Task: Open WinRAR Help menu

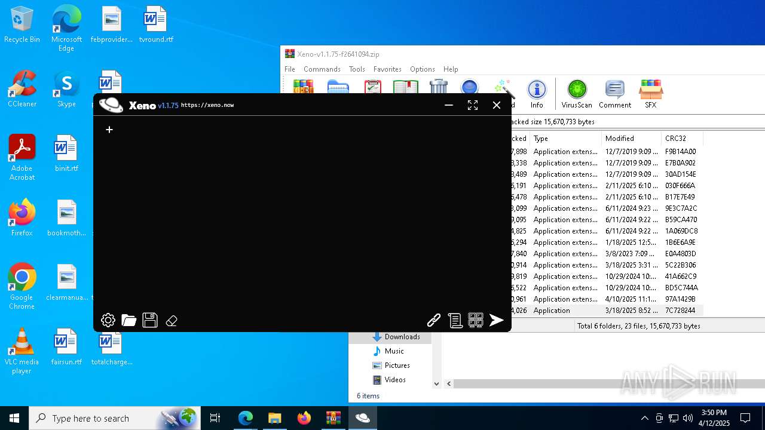Action: point(451,69)
